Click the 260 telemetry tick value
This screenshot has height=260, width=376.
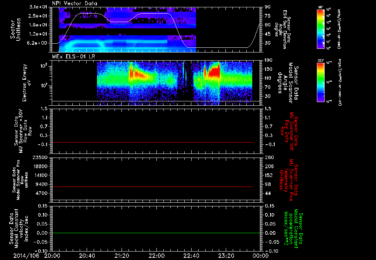(269, 158)
